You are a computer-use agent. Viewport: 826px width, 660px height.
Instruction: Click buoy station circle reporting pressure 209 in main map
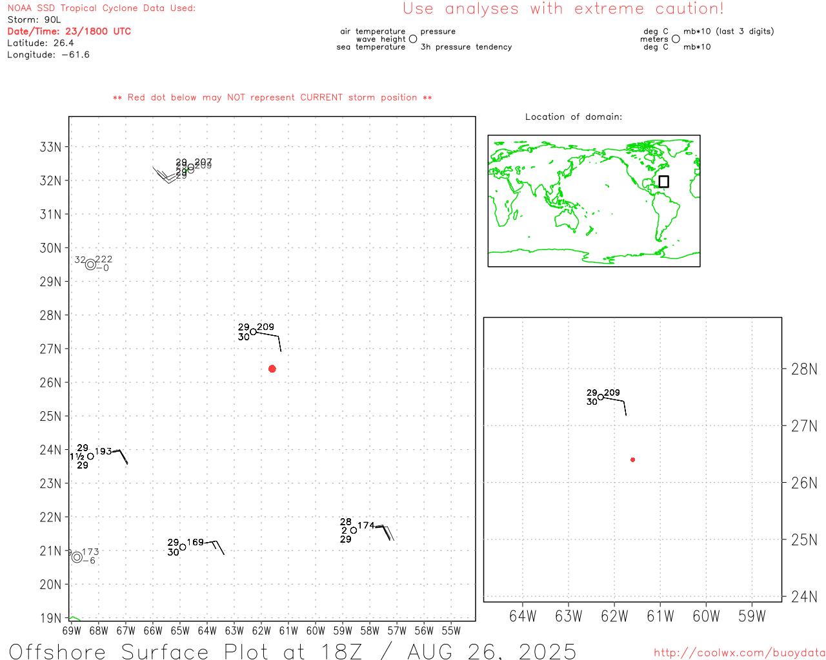pos(253,332)
